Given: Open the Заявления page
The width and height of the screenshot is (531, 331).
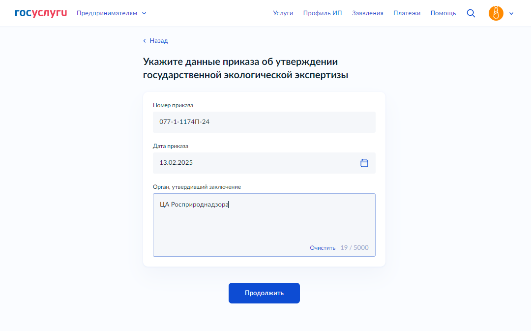Looking at the screenshot, I should [367, 13].
